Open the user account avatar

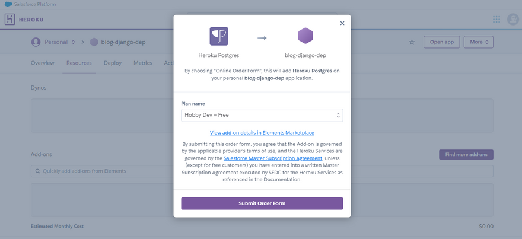[513, 20]
